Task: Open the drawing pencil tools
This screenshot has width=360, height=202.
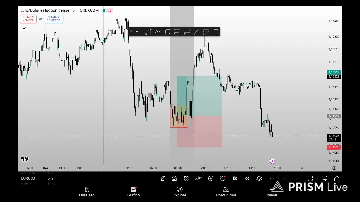Action: click(162, 178)
